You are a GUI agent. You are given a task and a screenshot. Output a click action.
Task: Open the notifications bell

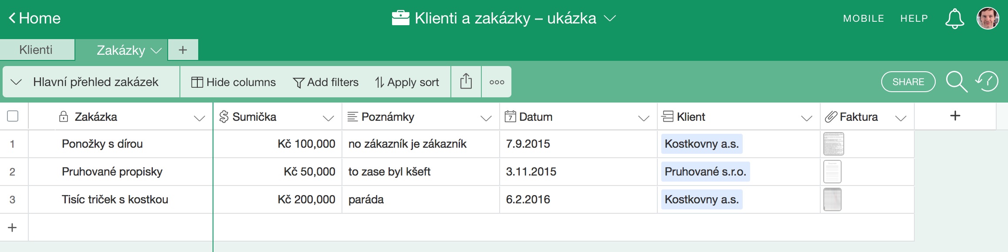click(x=954, y=19)
